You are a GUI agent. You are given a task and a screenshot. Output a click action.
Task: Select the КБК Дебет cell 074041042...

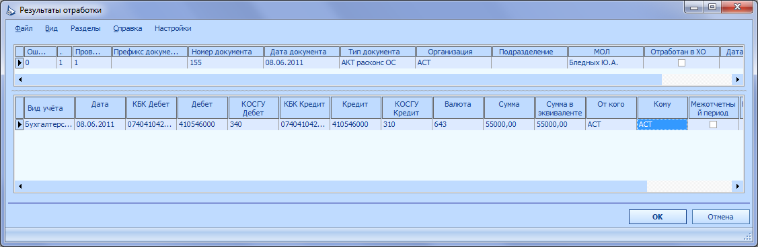[151, 124]
